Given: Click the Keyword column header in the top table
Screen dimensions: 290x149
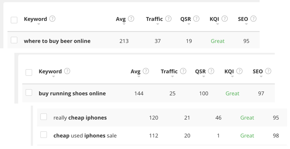Looking at the screenshot, I should [x=35, y=19].
